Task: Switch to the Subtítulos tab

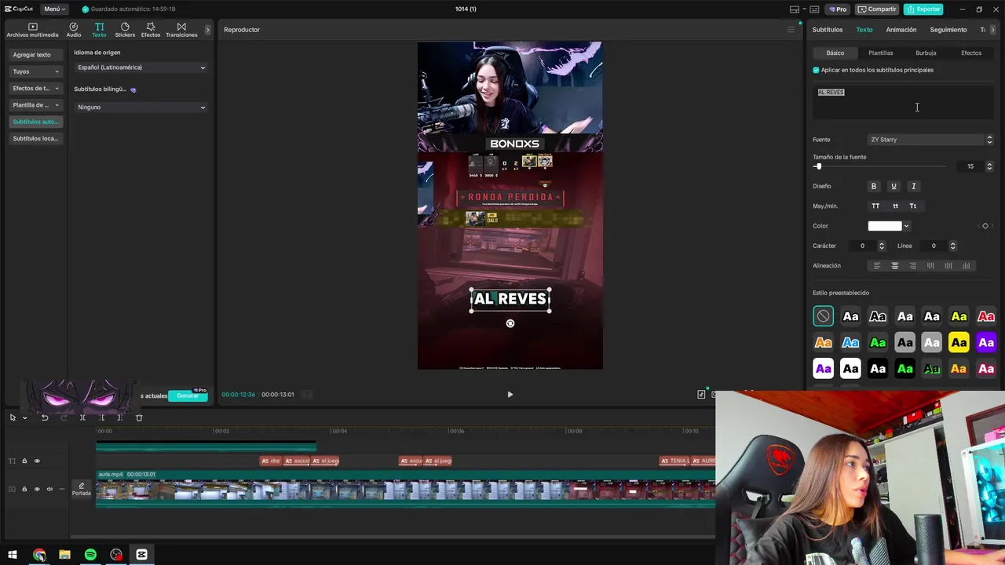Action: coord(828,30)
